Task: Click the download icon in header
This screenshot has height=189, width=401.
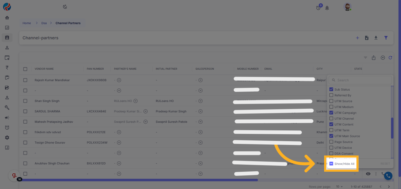Action: (376, 38)
